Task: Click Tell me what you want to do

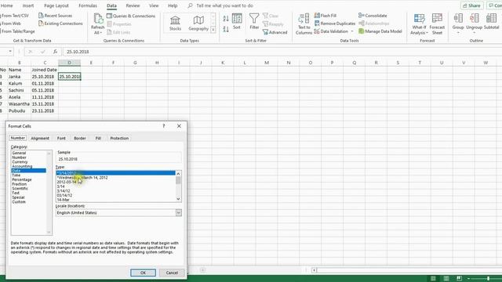Action: coord(224,5)
